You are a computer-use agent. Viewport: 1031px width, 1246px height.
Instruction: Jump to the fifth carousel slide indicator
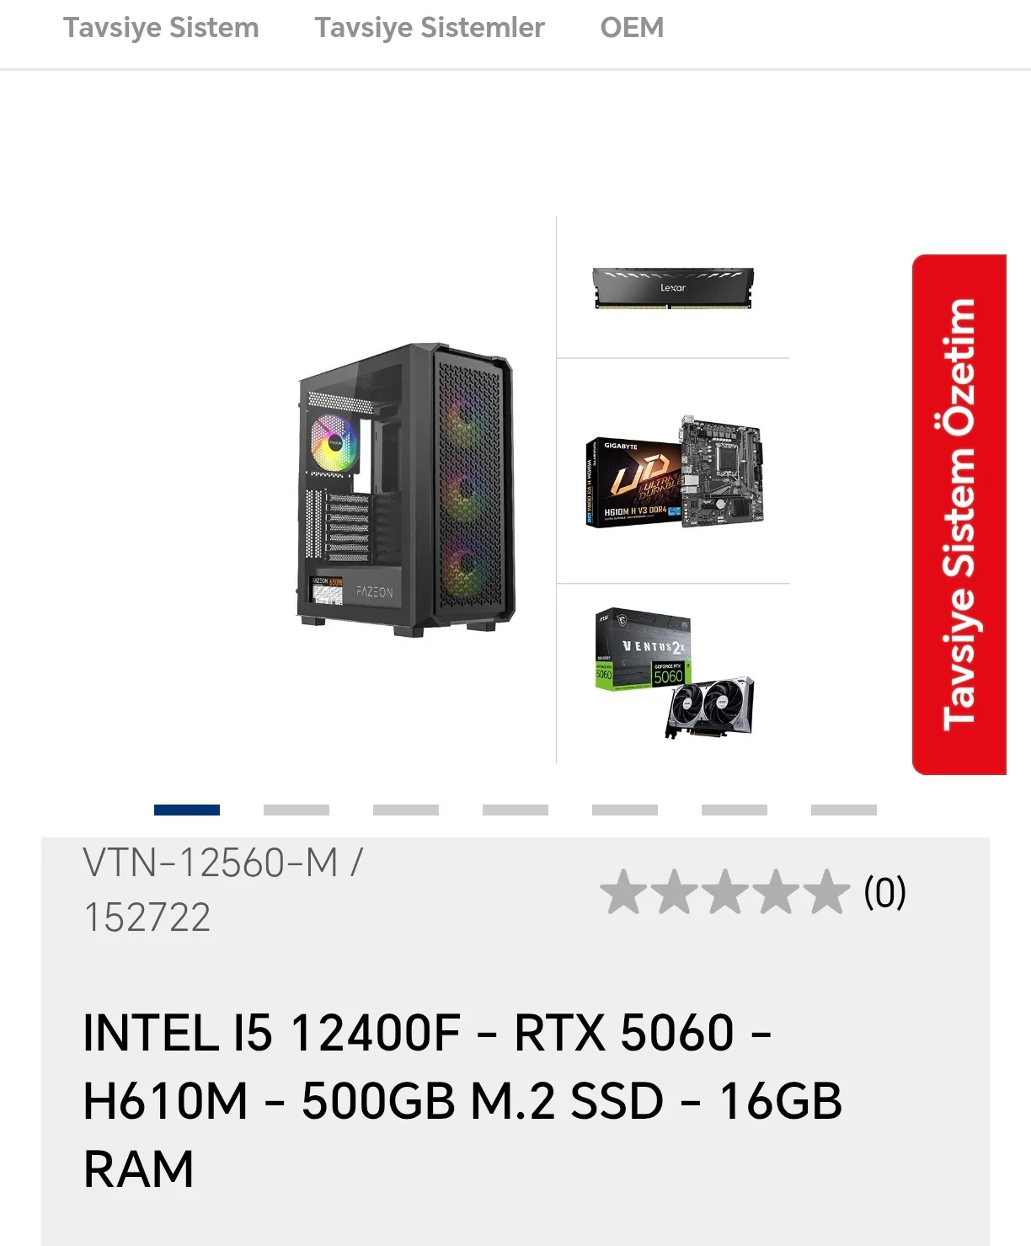[625, 810]
